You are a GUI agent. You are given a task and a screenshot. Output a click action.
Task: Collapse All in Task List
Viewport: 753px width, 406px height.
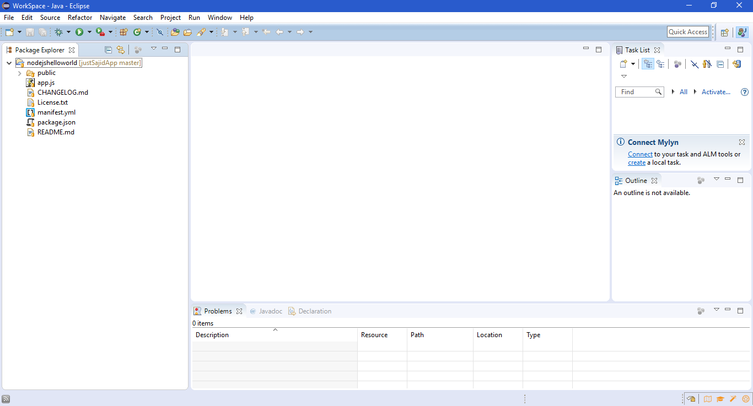(x=720, y=64)
